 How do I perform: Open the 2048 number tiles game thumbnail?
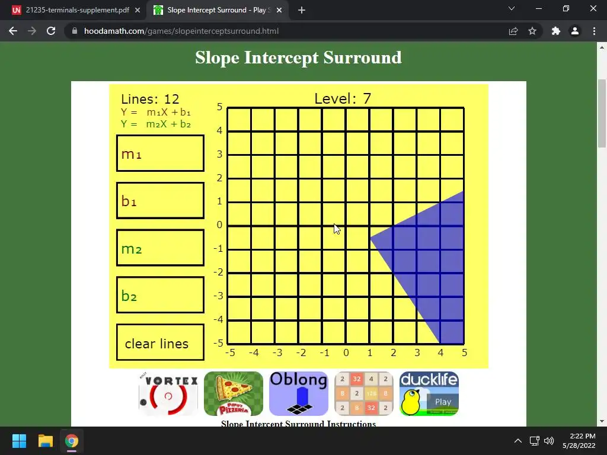pos(364,394)
